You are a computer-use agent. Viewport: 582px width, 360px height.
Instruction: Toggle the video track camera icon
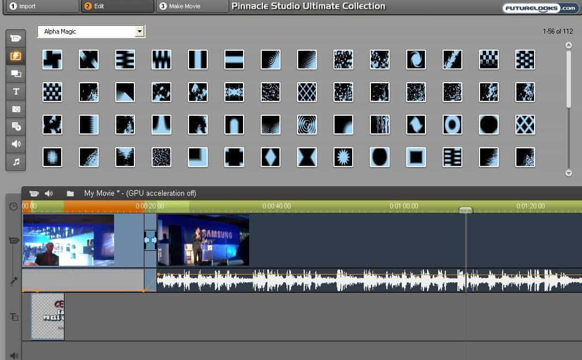[13, 241]
